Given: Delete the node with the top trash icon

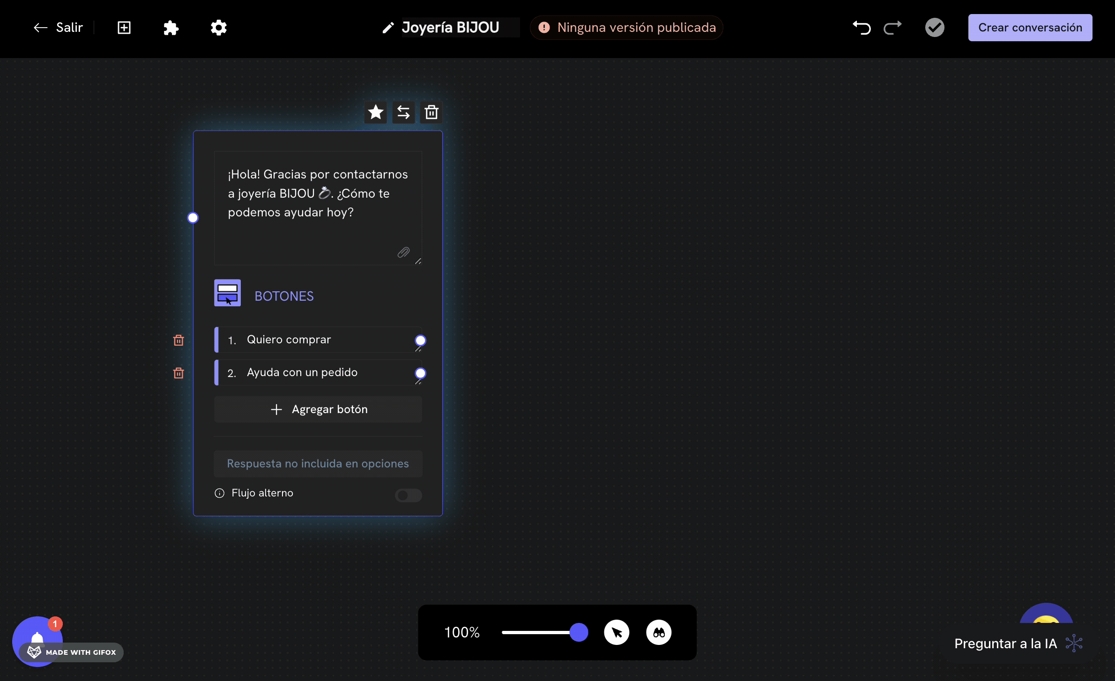Looking at the screenshot, I should tap(431, 112).
